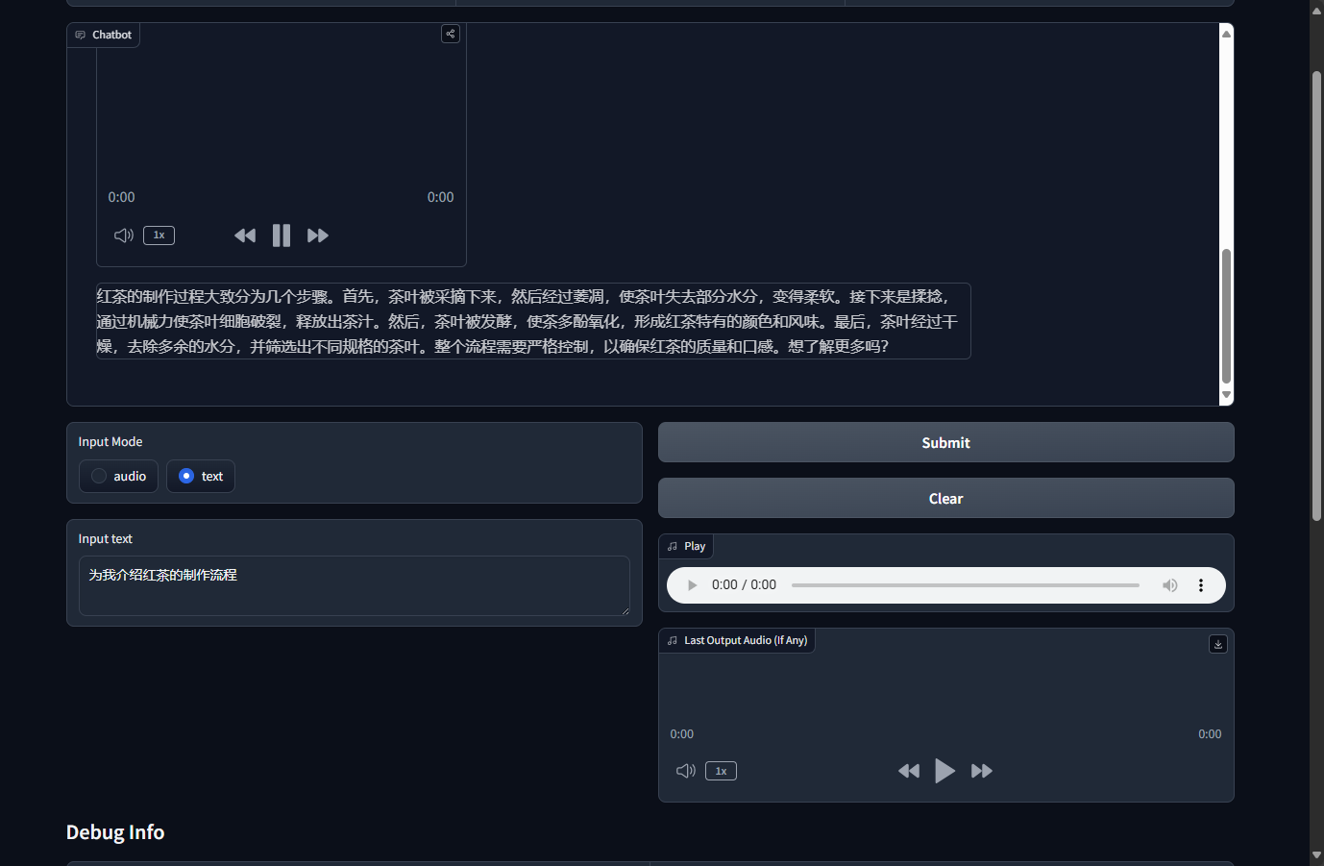
Task: Click the Chatbot reply text about 红茶
Action: pos(533,321)
